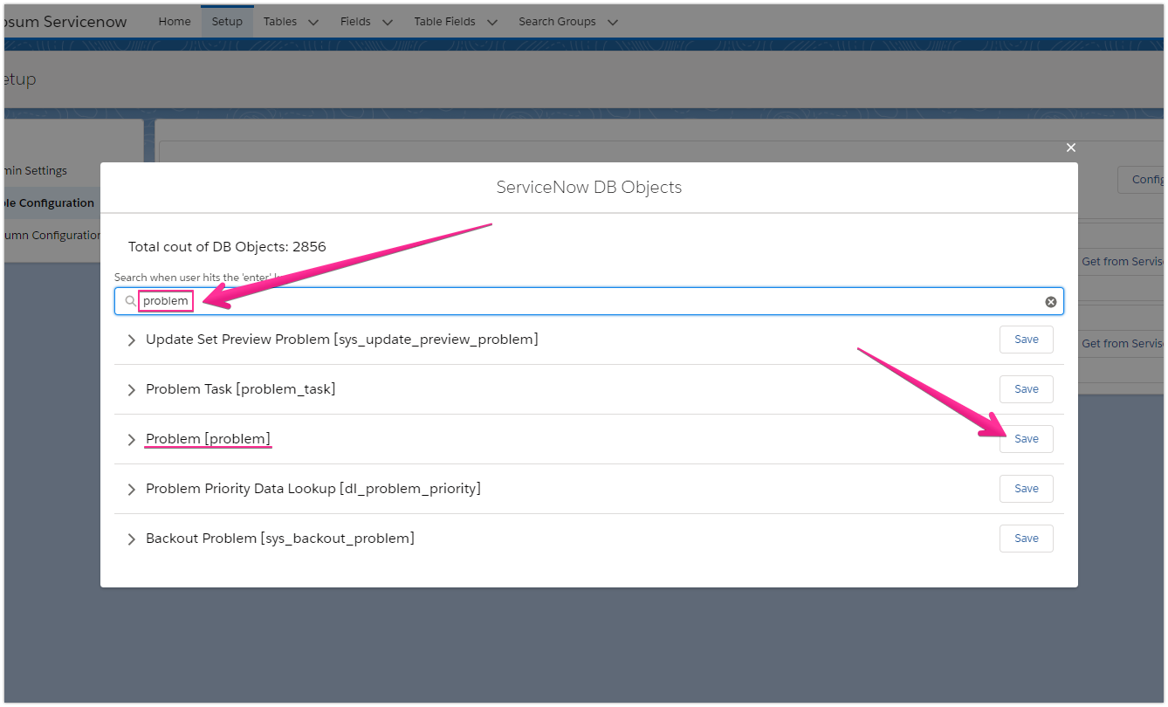Open the Tables dropdown menu
Screen dimensions: 1168x707
290,21
